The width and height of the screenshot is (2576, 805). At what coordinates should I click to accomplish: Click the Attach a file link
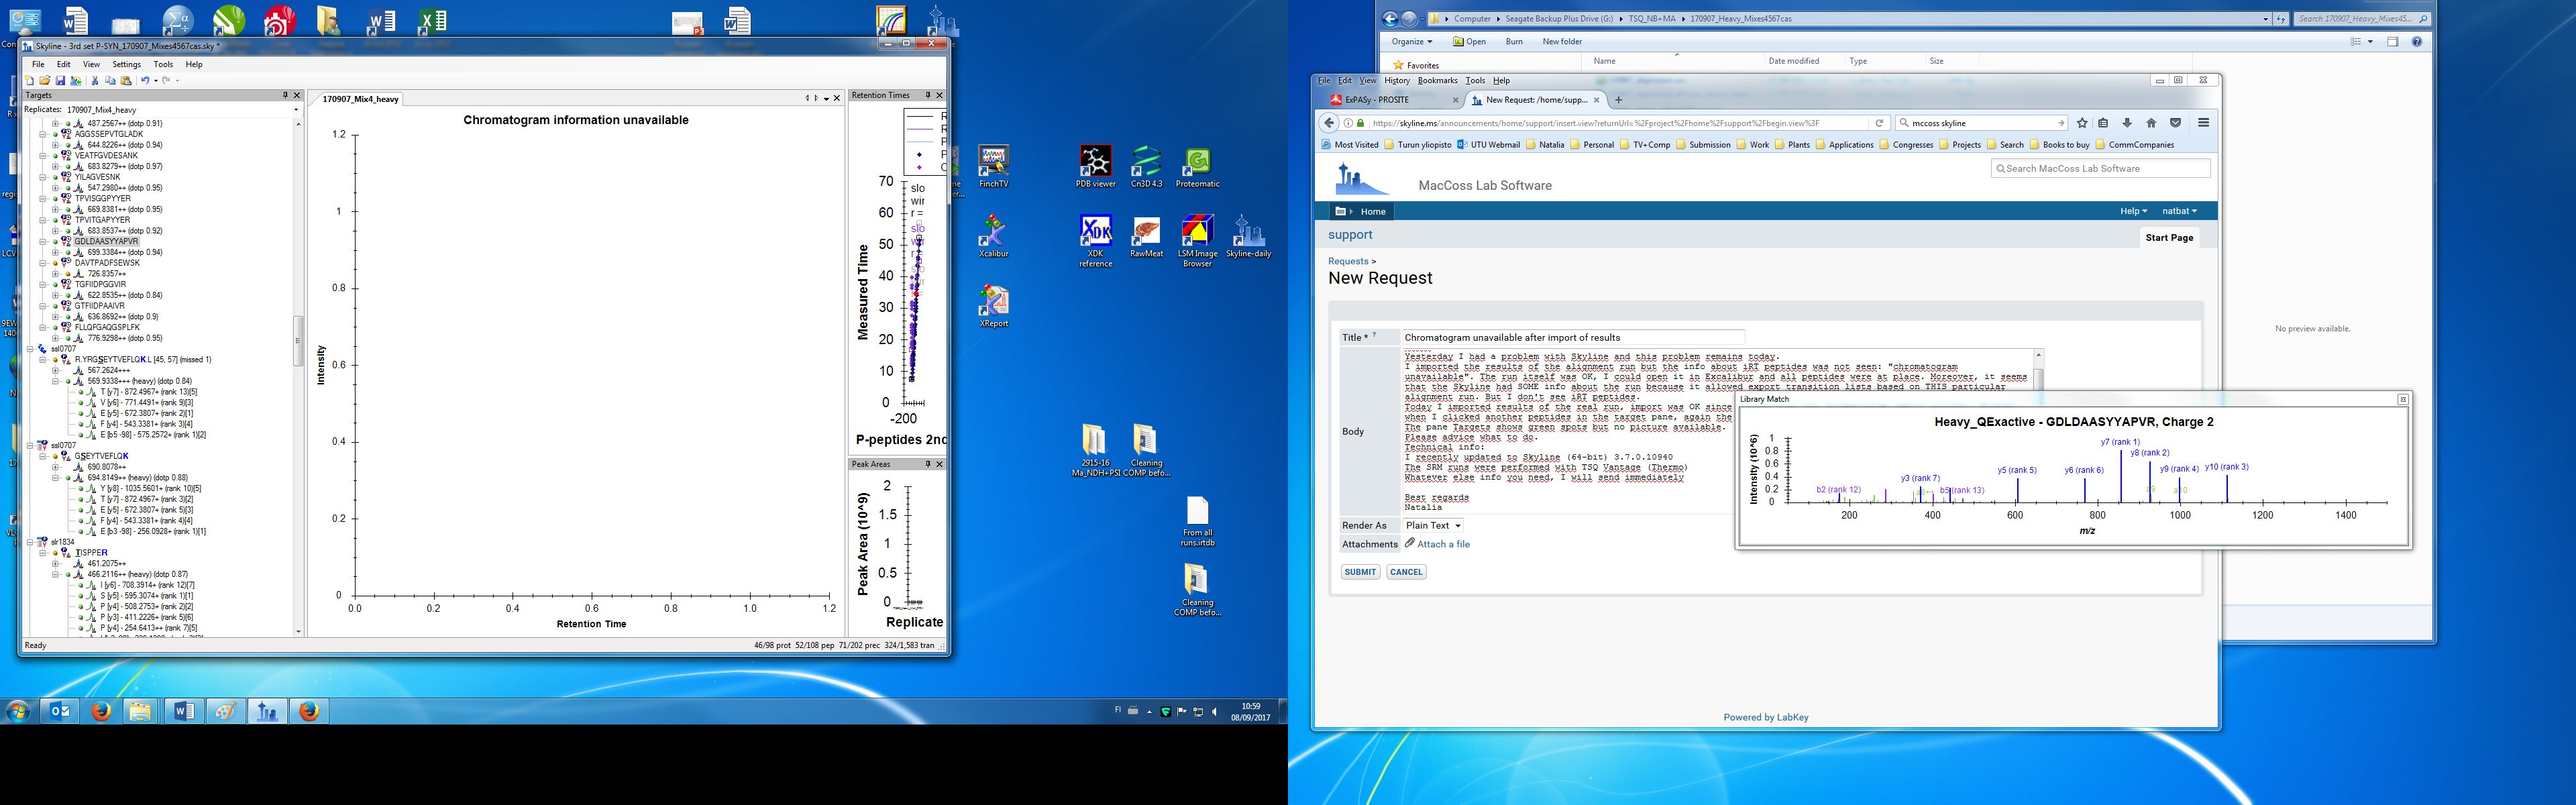tap(1443, 544)
